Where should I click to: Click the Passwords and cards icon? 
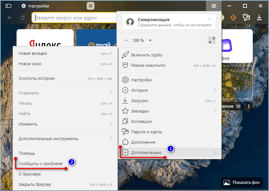coord(125,132)
